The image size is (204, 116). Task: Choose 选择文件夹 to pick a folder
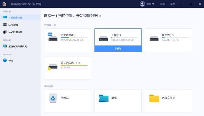click(169, 101)
